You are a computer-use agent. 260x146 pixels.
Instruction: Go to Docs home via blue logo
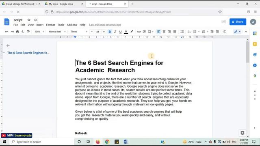point(7,22)
